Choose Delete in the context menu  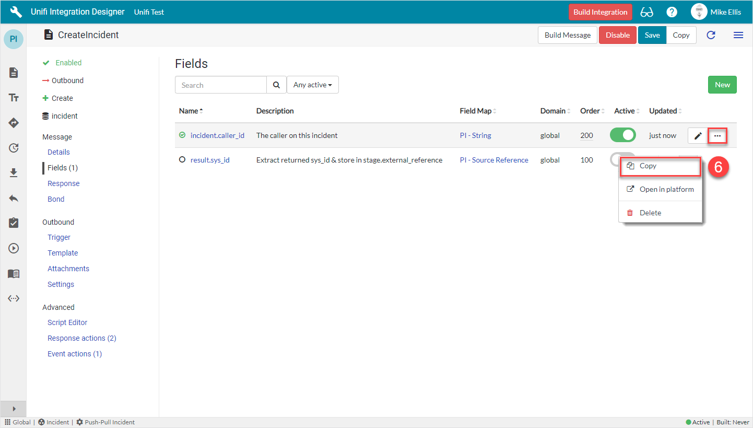point(650,213)
